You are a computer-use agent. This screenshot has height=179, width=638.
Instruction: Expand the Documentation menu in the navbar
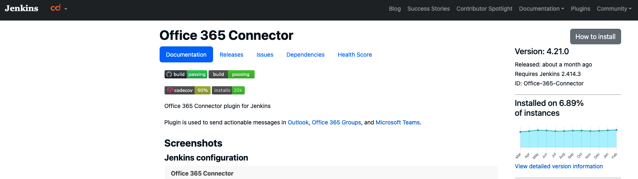[x=541, y=9]
